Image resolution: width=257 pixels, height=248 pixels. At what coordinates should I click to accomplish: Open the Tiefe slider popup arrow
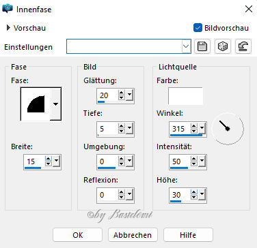coord(130,129)
